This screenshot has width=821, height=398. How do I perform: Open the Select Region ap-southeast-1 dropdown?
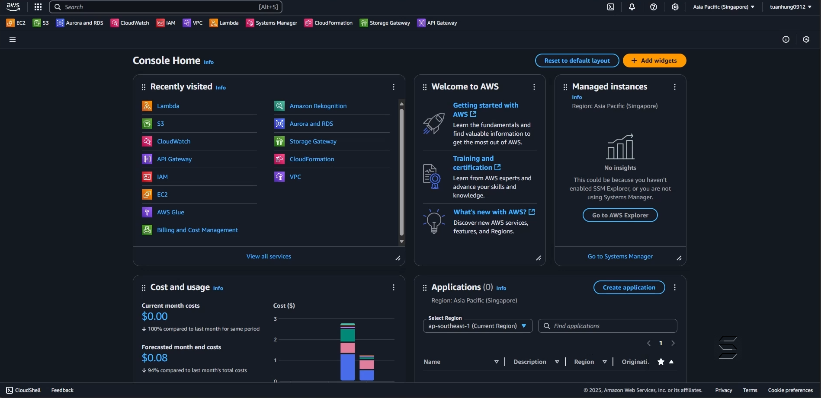[x=478, y=326]
